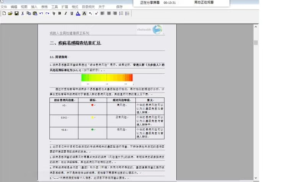Click the 保存 button
The width and height of the screenshot is (306, 182).
point(119,7)
